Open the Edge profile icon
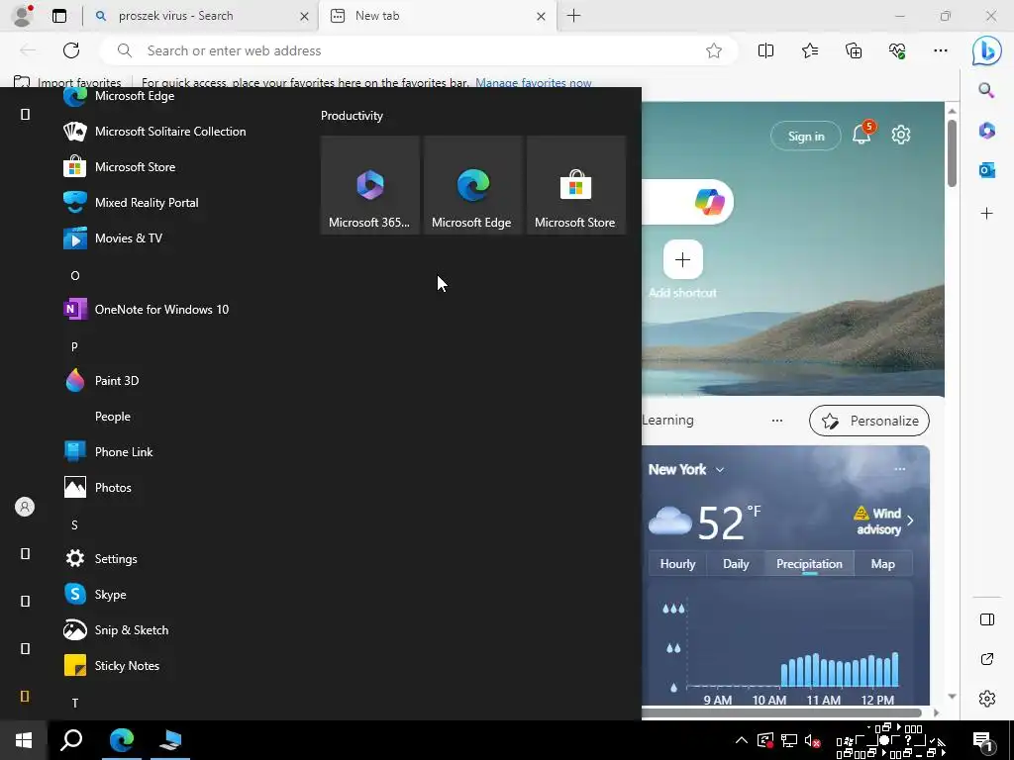This screenshot has height=760, width=1014. (x=23, y=16)
